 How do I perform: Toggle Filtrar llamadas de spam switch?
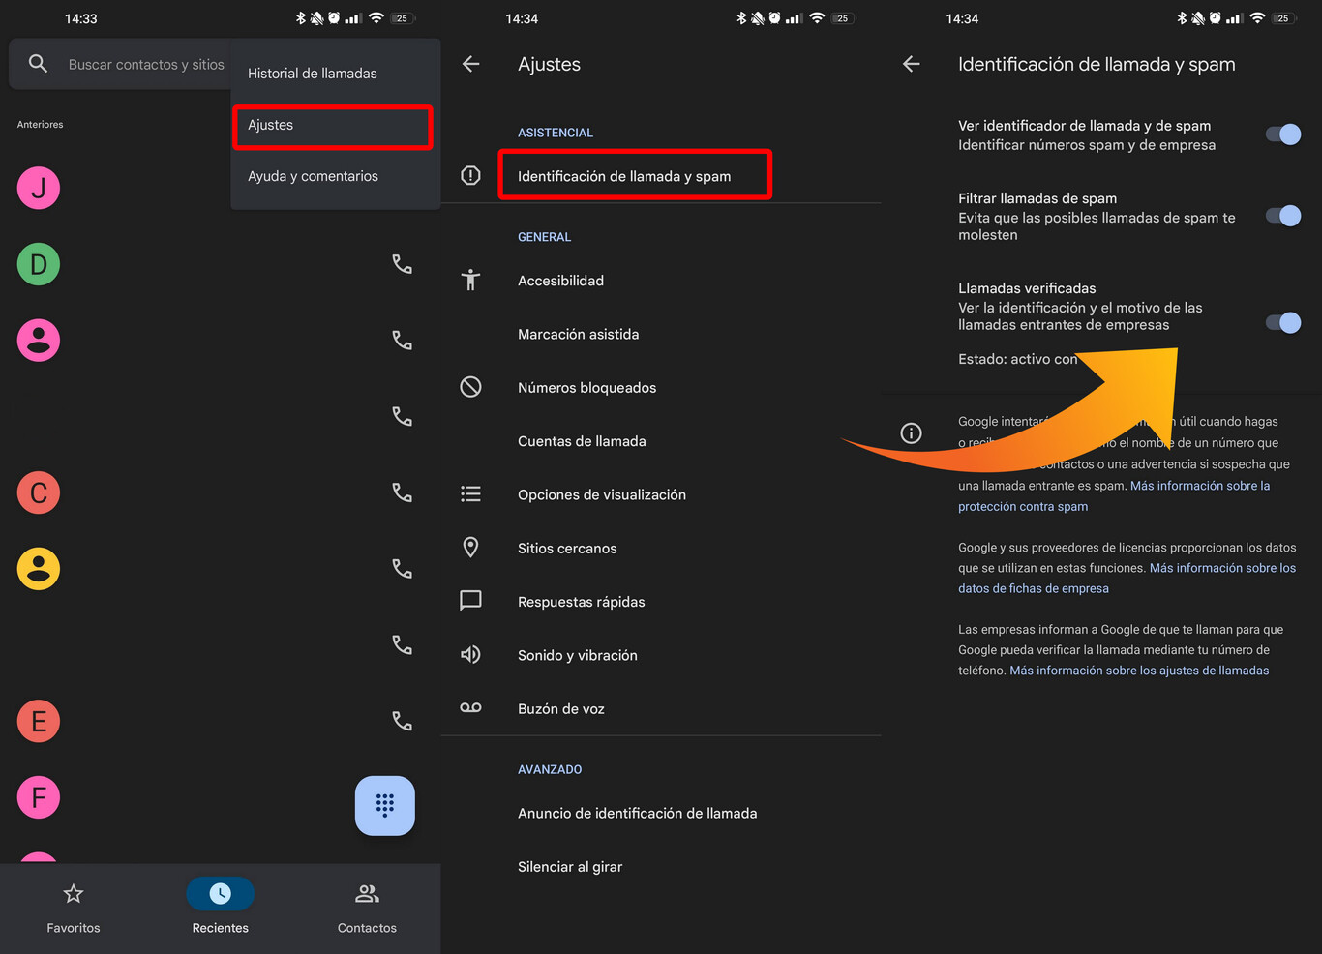pos(1283,216)
